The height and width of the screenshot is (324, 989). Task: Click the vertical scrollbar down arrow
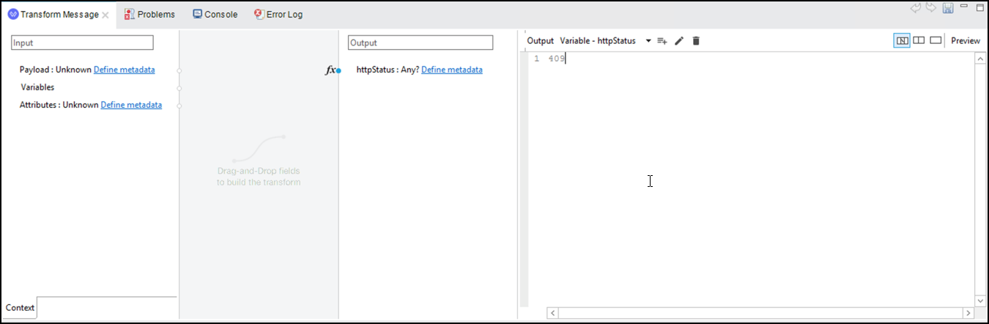click(980, 301)
